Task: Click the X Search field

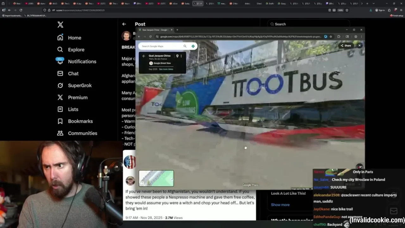Action: [x=309, y=24]
